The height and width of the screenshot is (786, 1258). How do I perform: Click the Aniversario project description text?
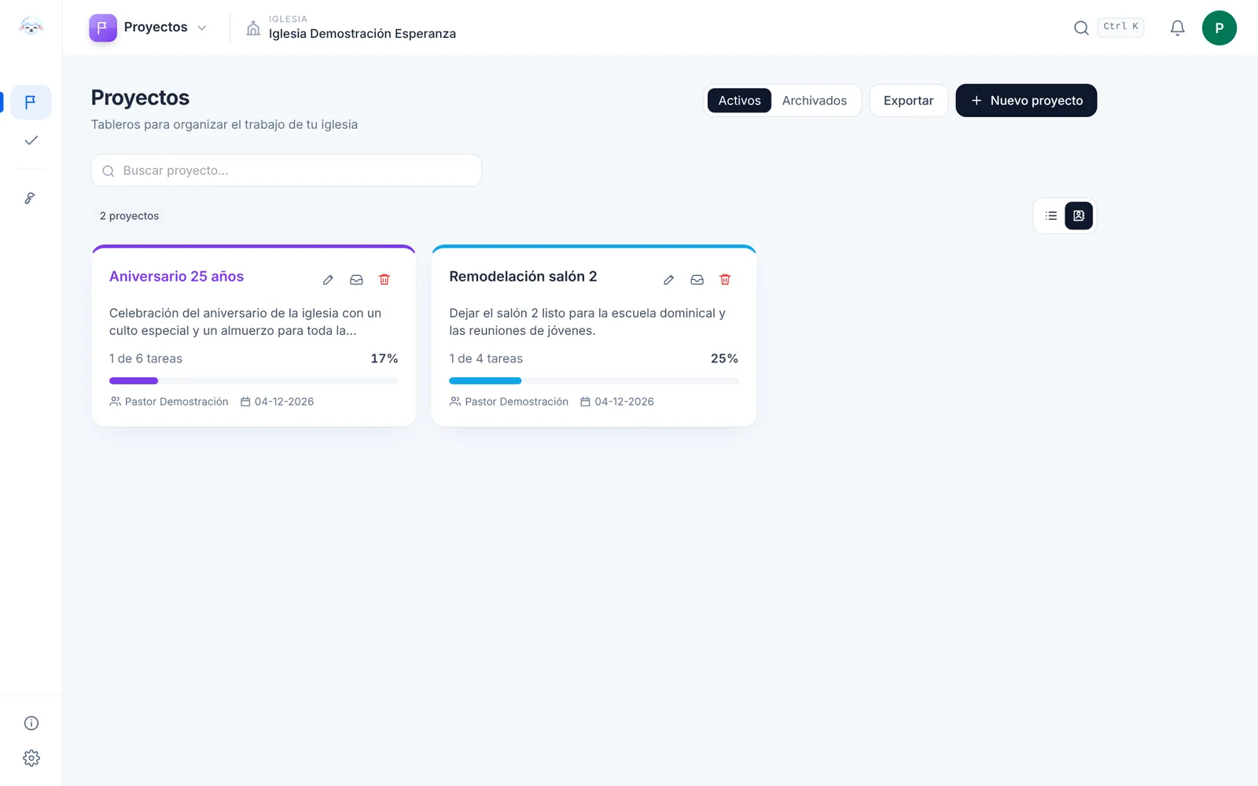click(x=245, y=321)
